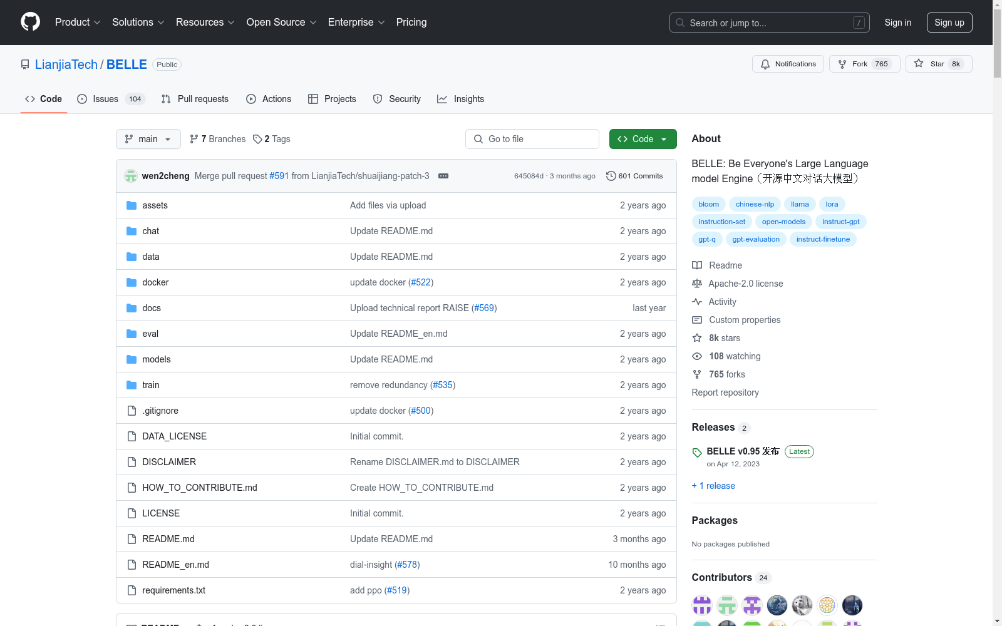Viewport: 1002px width, 626px height.
Task: Open the instruct-gpt topic tag
Action: click(840, 222)
